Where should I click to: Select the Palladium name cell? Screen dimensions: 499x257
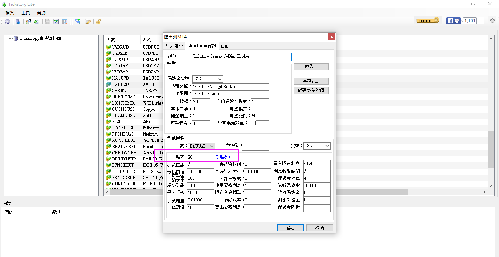tap(151, 128)
